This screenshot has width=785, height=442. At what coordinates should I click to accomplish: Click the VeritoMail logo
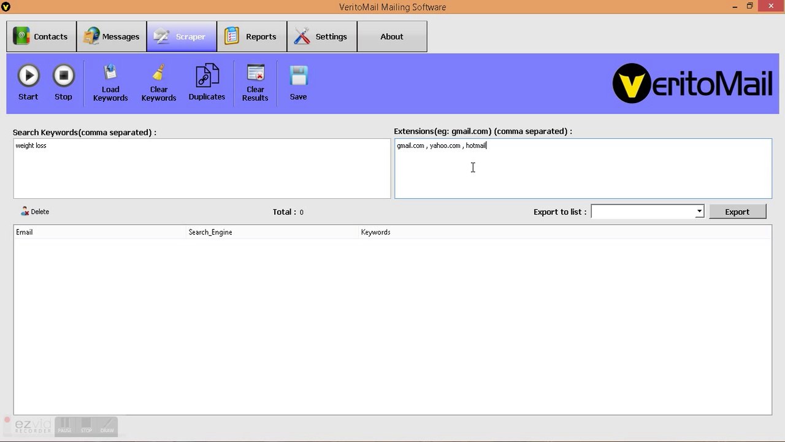pos(692,83)
